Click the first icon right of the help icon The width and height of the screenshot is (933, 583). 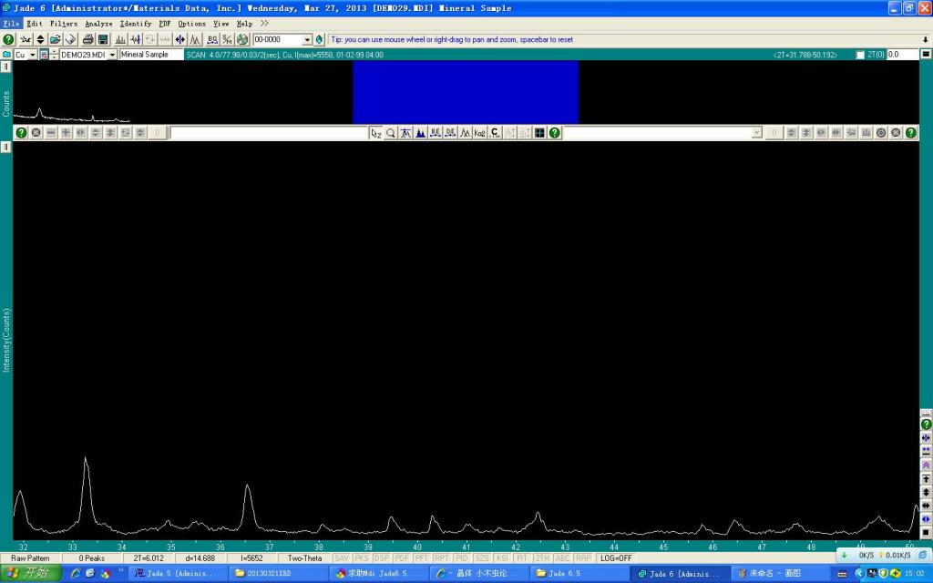coord(26,39)
